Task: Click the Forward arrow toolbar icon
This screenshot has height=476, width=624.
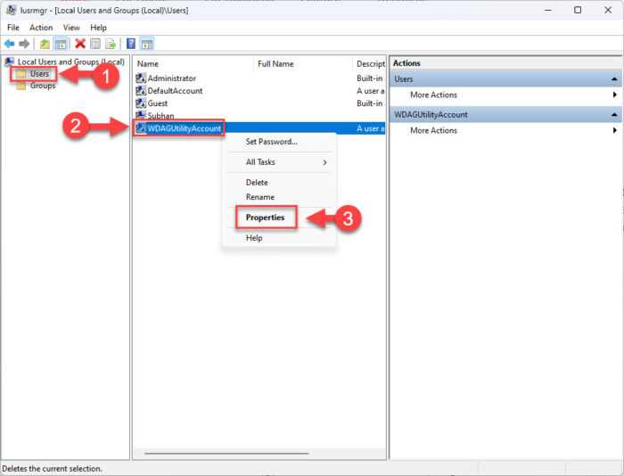Action: [x=24, y=44]
